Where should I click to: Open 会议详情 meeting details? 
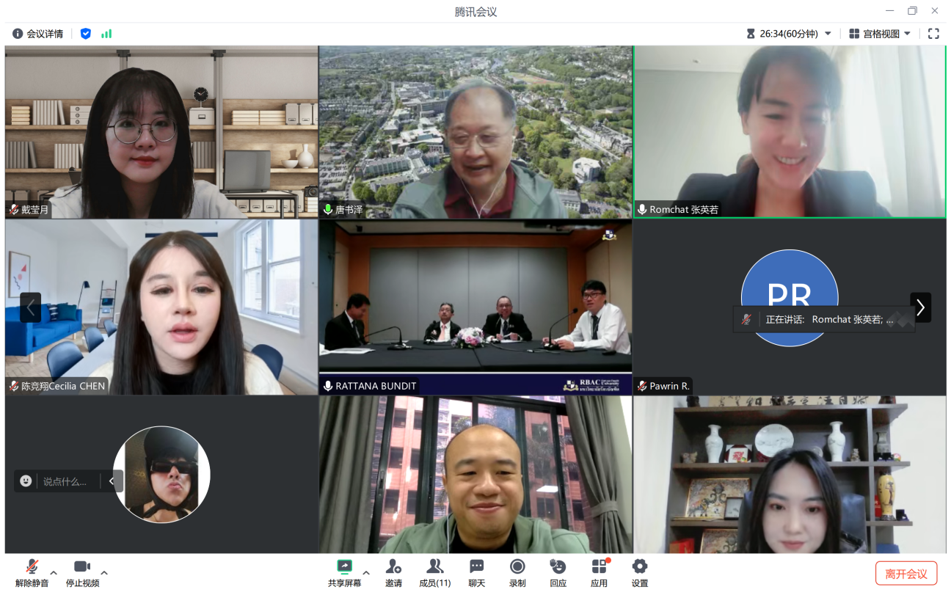pos(38,34)
